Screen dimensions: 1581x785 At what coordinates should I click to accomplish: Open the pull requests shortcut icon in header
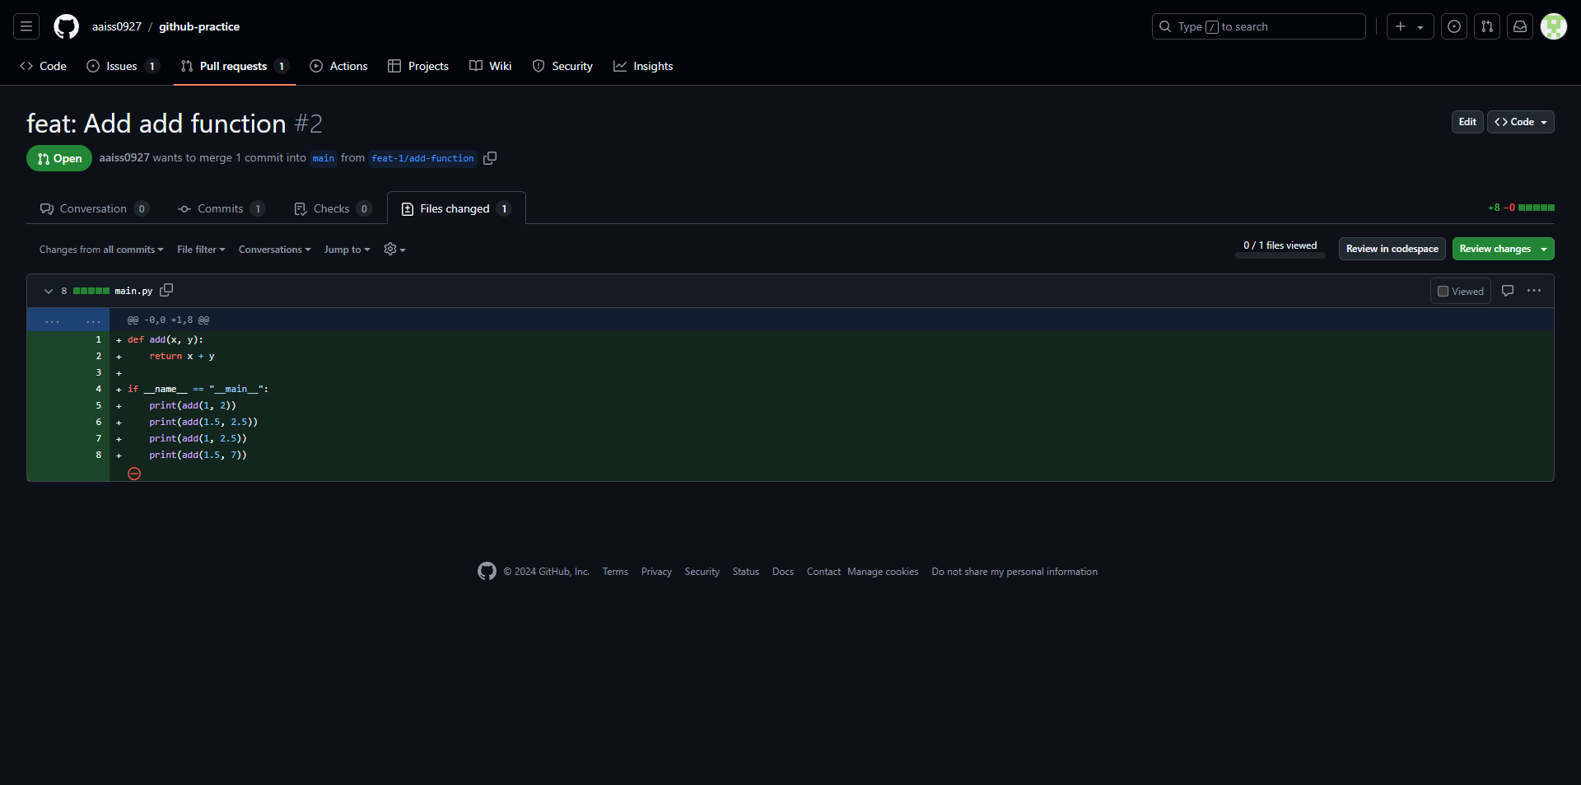click(x=1487, y=26)
